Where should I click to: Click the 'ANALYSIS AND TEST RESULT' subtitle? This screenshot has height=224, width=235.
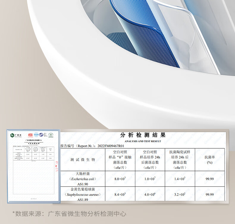click(x=143, y=141)
